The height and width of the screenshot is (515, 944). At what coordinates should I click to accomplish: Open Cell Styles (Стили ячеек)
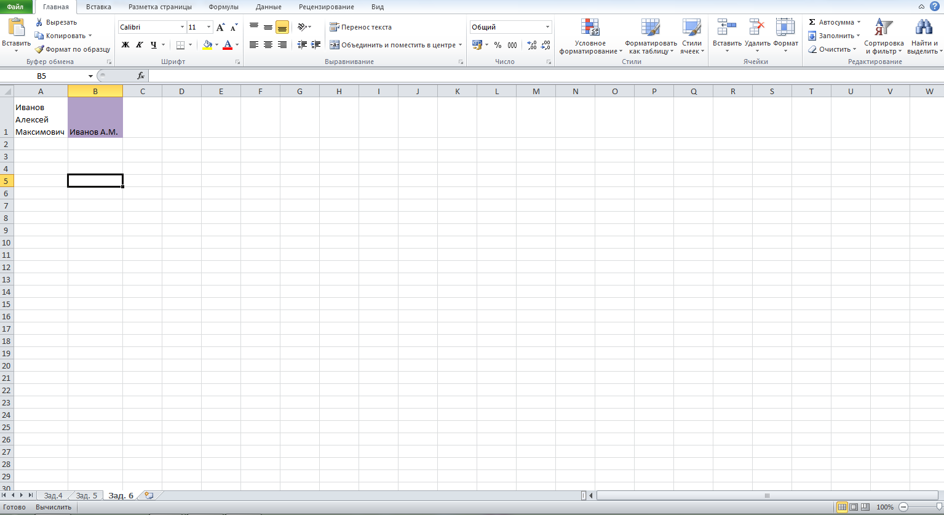point(692,37)
